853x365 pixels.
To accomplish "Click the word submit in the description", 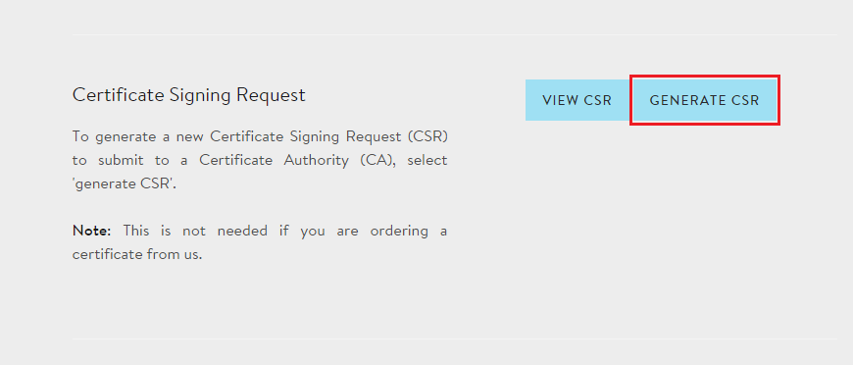I will (120, 160).
